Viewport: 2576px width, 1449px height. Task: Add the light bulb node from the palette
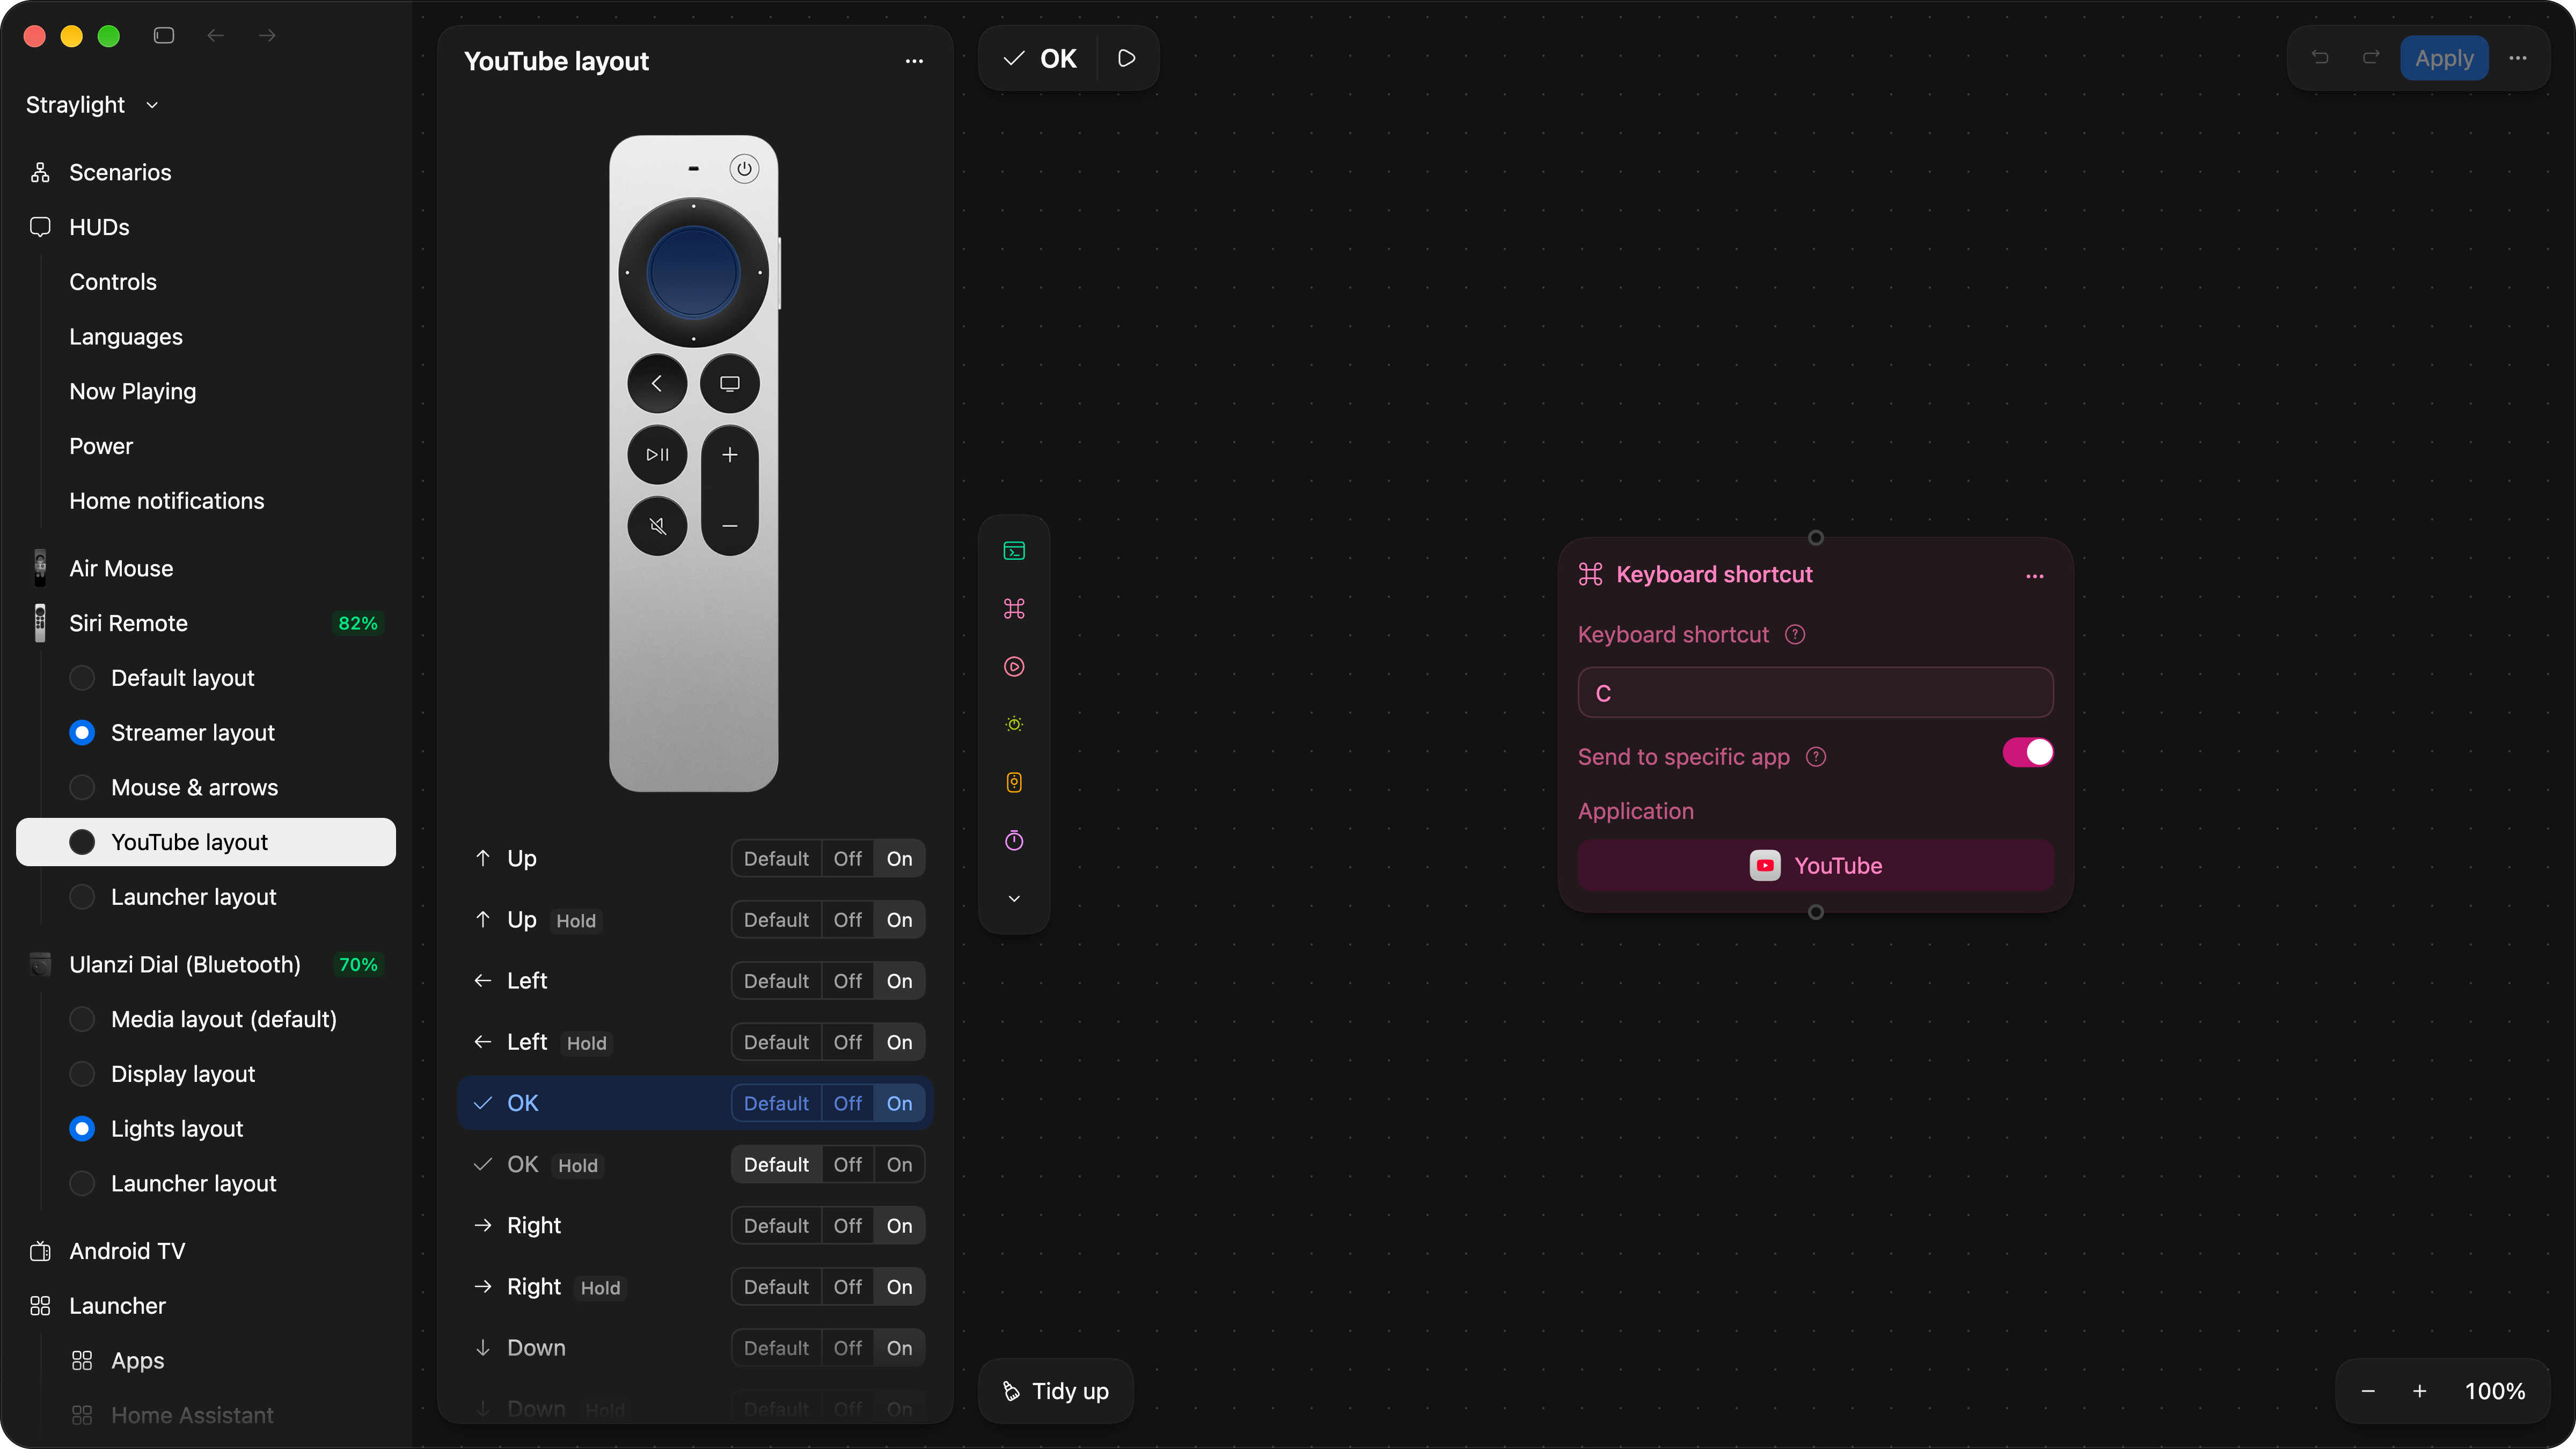pyautogui.click(x=1014, y=725)
